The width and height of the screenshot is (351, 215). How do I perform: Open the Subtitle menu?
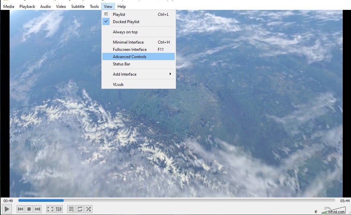[x=78, y=6]
